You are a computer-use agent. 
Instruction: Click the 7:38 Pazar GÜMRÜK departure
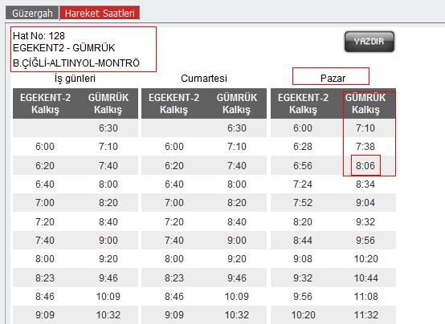point(365,147)
